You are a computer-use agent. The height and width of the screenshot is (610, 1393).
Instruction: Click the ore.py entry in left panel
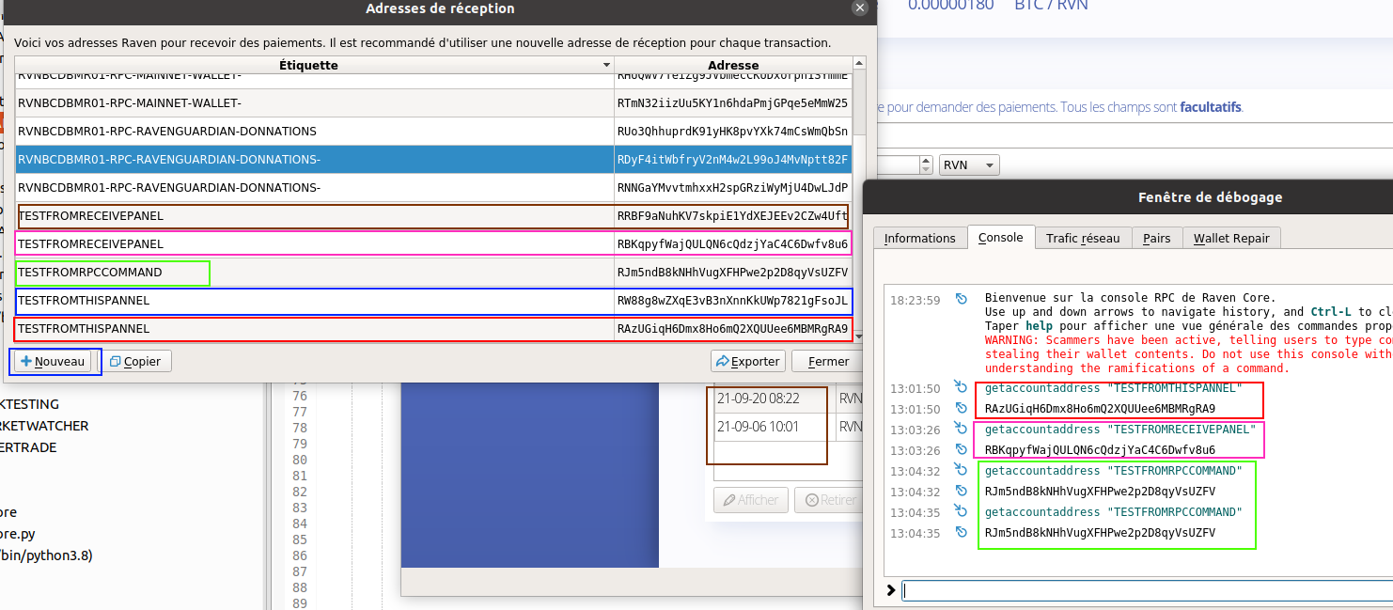click(18, 533)
